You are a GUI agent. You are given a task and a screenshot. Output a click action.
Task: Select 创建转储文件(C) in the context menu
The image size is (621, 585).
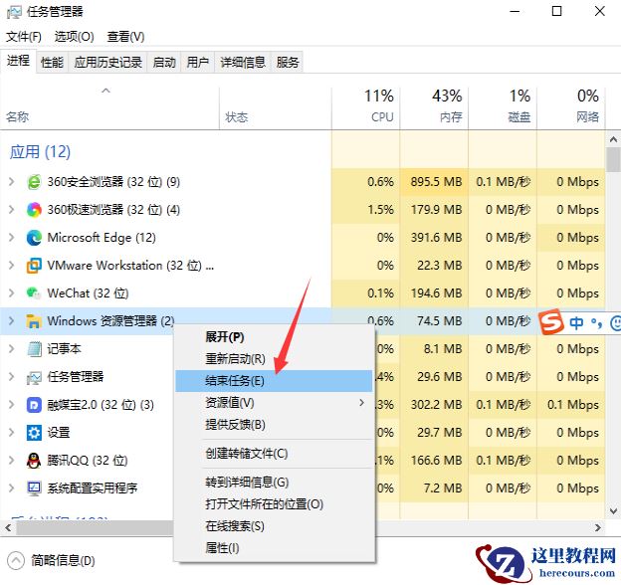274,454
